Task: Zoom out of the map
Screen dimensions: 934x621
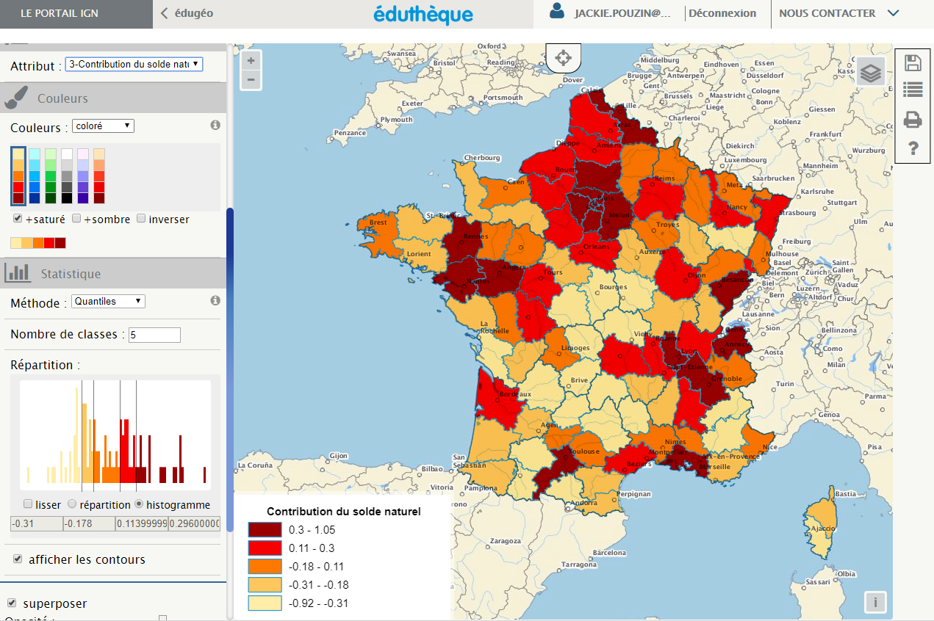Action: click(251, 79)
